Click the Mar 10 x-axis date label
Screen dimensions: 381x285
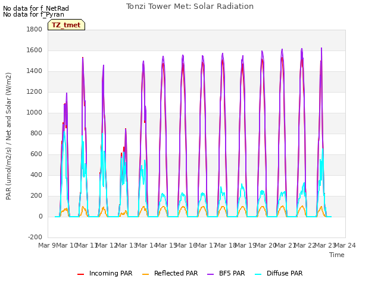[x=67, y=245]
